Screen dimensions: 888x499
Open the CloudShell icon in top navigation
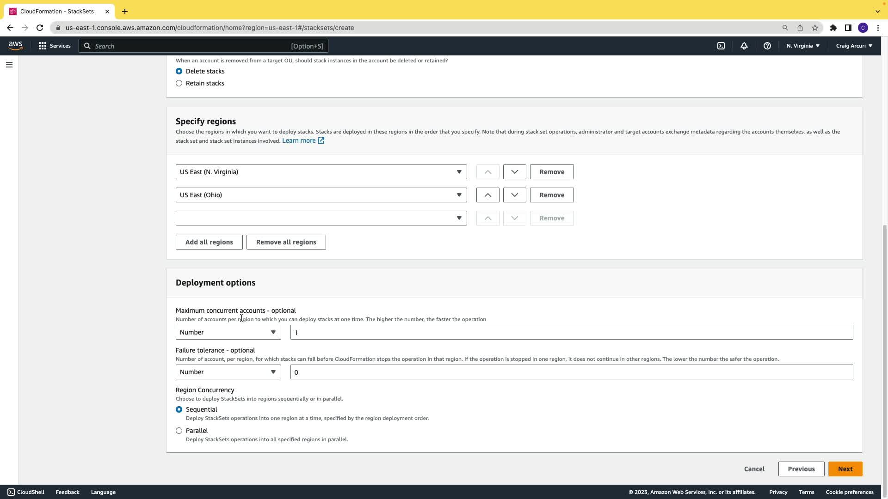coord(721,46)
